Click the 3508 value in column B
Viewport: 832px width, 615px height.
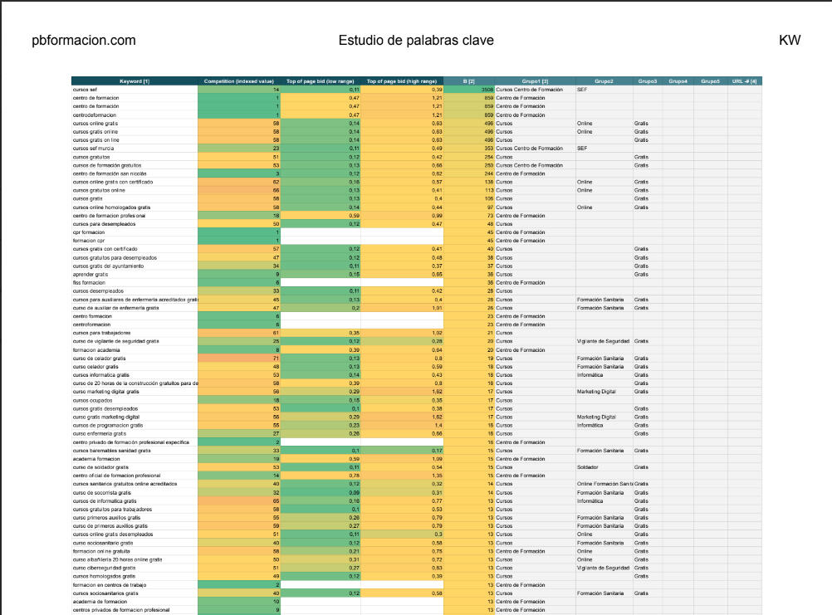(x=487, y=89)
